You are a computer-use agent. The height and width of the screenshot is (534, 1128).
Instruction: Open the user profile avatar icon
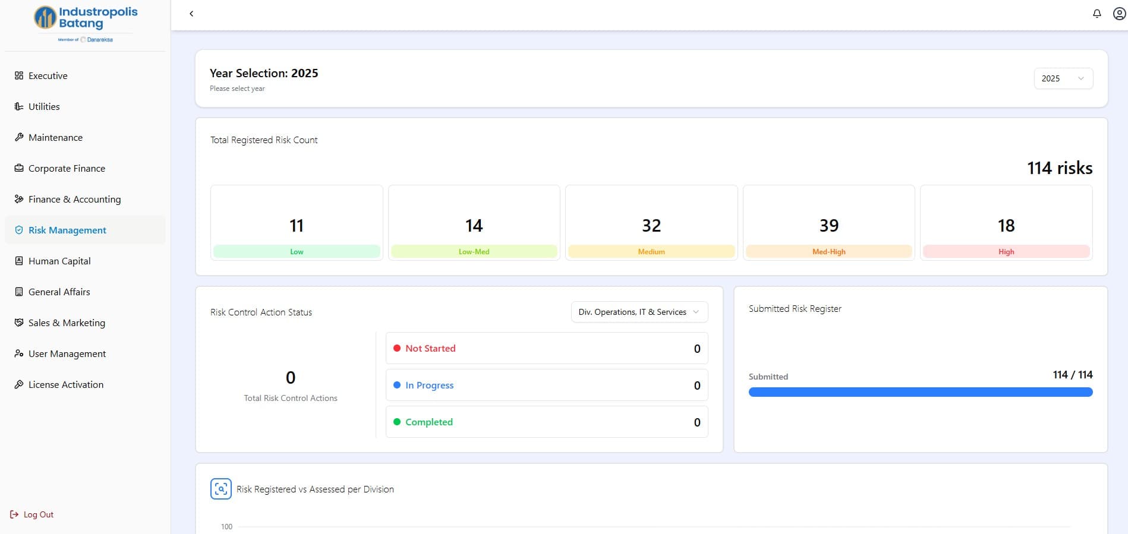tap(1119, 14)
